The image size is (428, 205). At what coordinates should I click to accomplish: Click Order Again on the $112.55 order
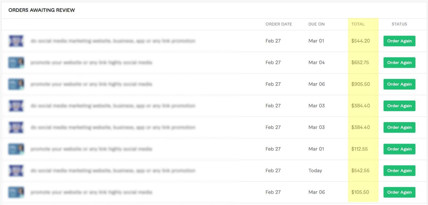399,149
